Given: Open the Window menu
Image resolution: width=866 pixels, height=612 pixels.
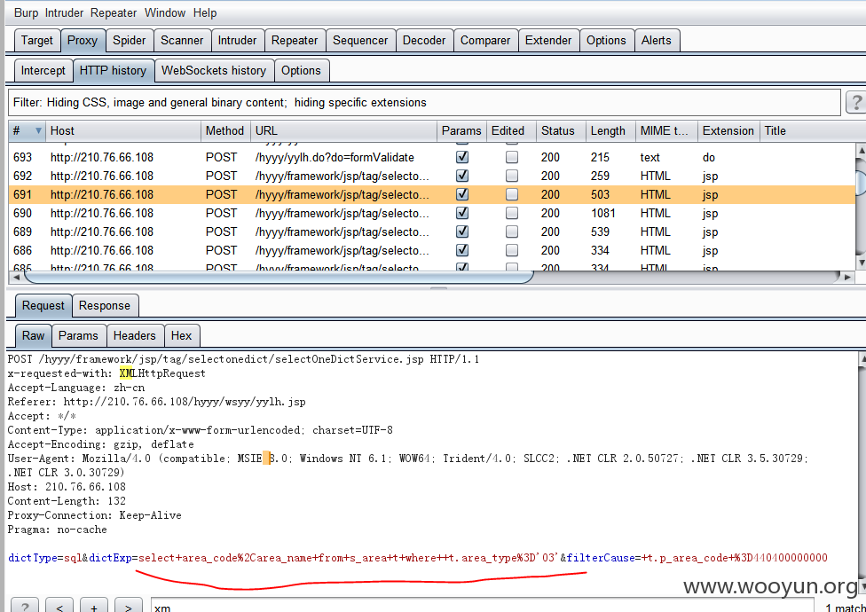Looking at the screenshot, I should (x=164, y=12).
